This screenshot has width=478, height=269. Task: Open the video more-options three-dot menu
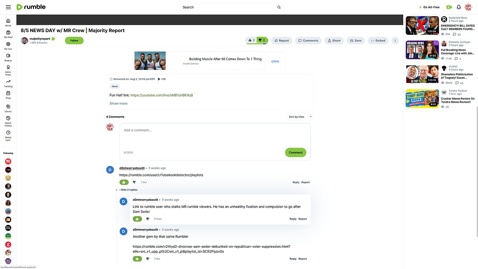395,40
